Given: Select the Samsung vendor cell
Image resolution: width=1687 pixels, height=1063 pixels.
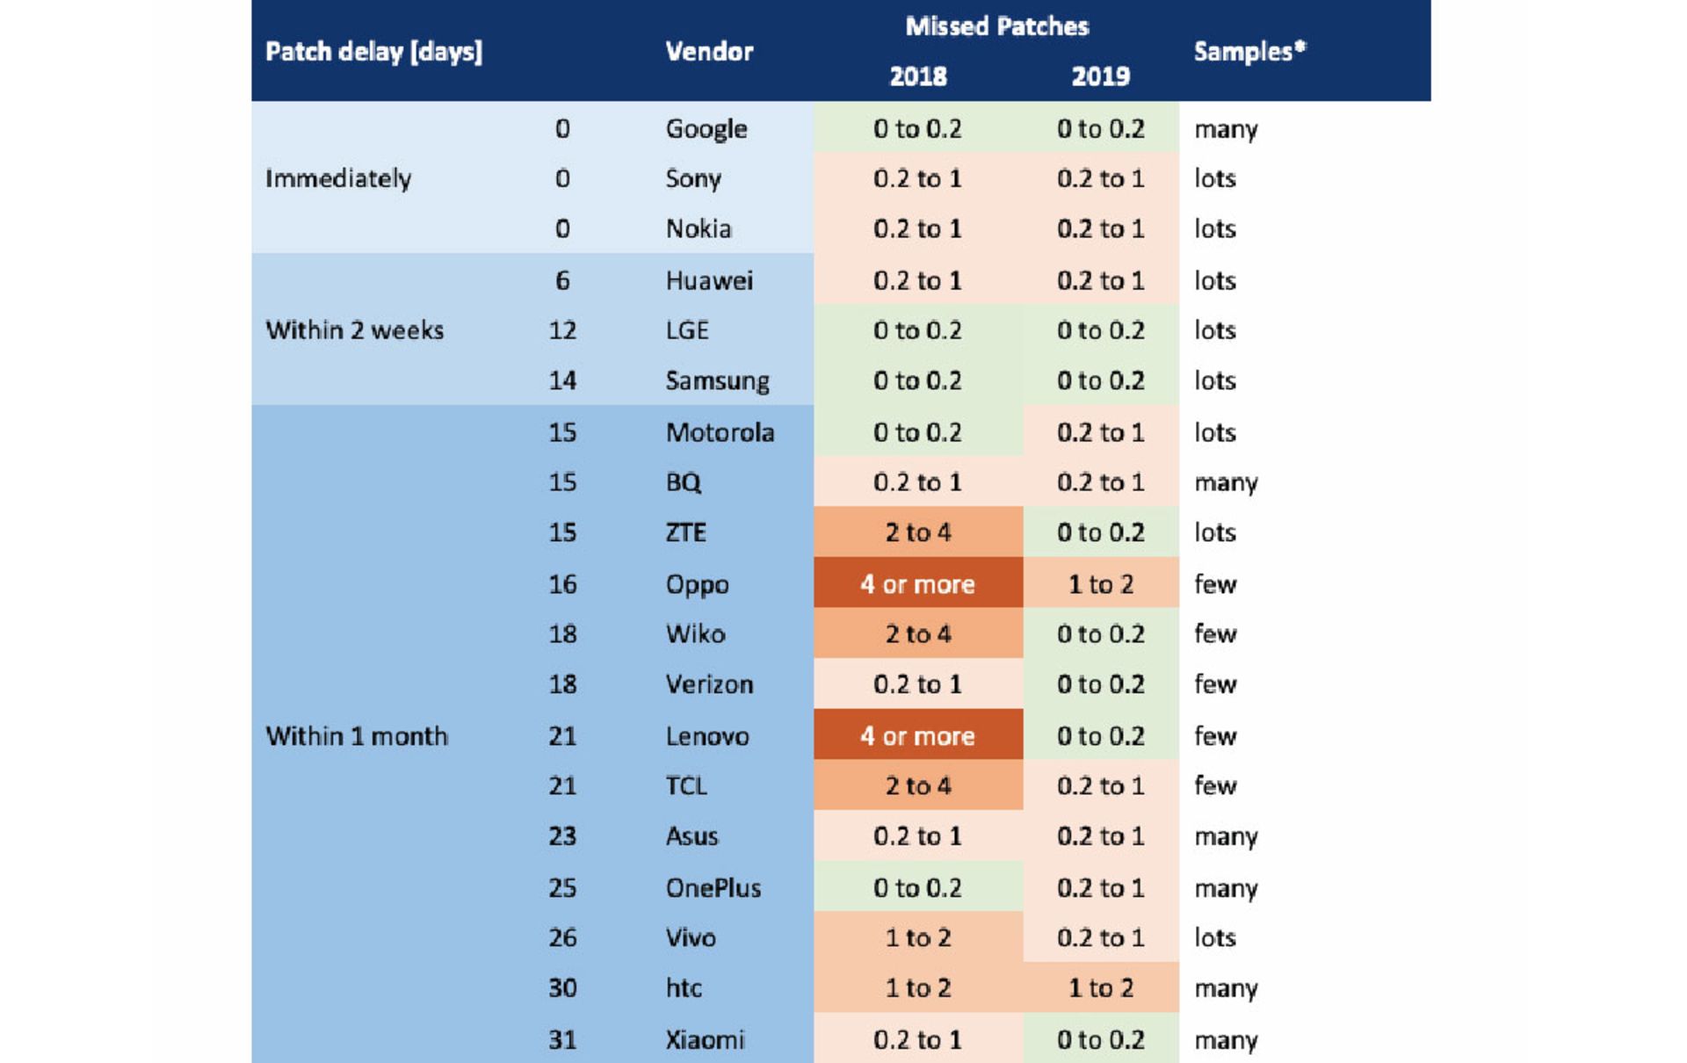Looking at the screenshot, I should [717, 380].
